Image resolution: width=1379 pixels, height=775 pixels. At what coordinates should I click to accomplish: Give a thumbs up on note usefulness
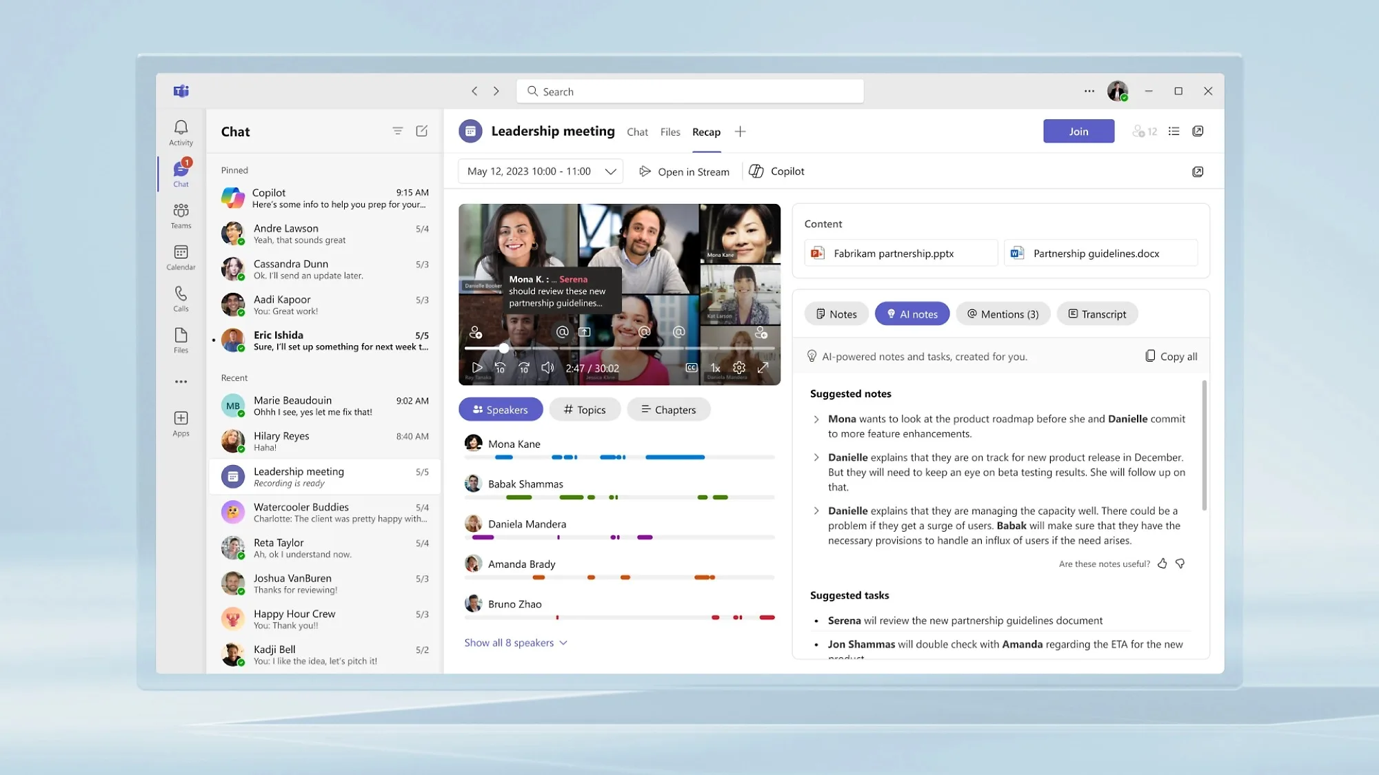pos(1162,564)
